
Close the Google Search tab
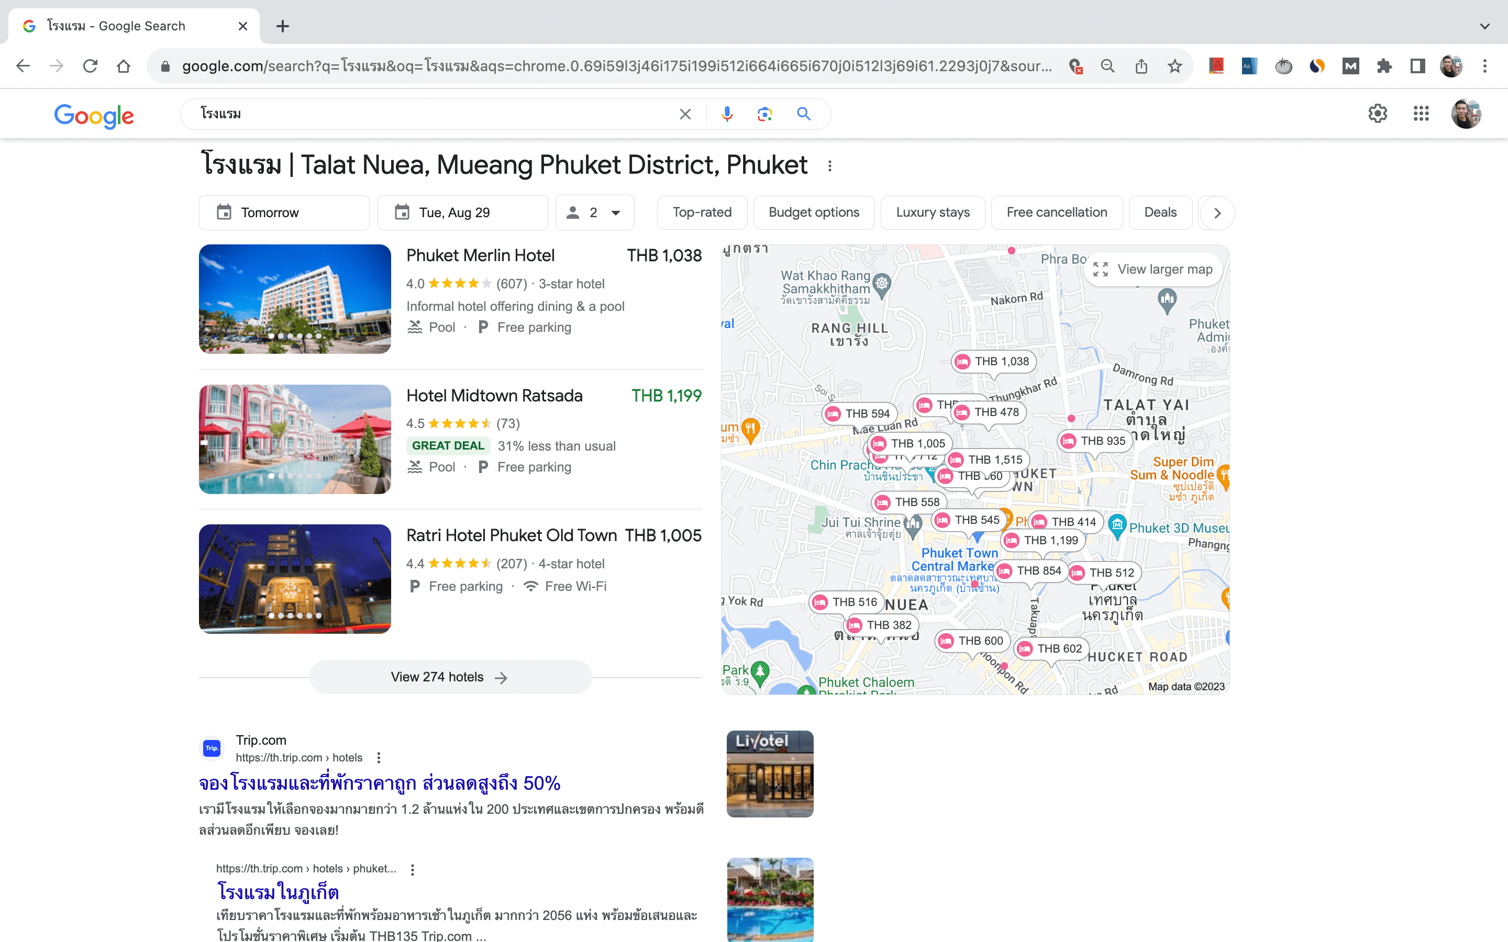[243, 26]
